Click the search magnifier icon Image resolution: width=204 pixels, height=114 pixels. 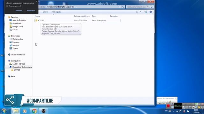pyautogui.click(x=152, y=7)
